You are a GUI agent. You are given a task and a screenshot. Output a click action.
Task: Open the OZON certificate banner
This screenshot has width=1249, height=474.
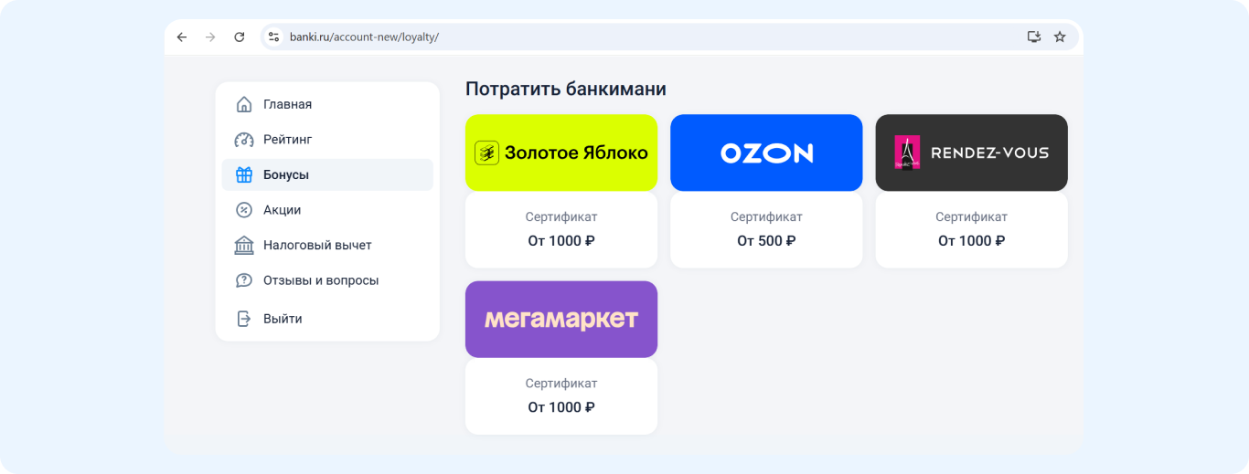tap(766, 153)
